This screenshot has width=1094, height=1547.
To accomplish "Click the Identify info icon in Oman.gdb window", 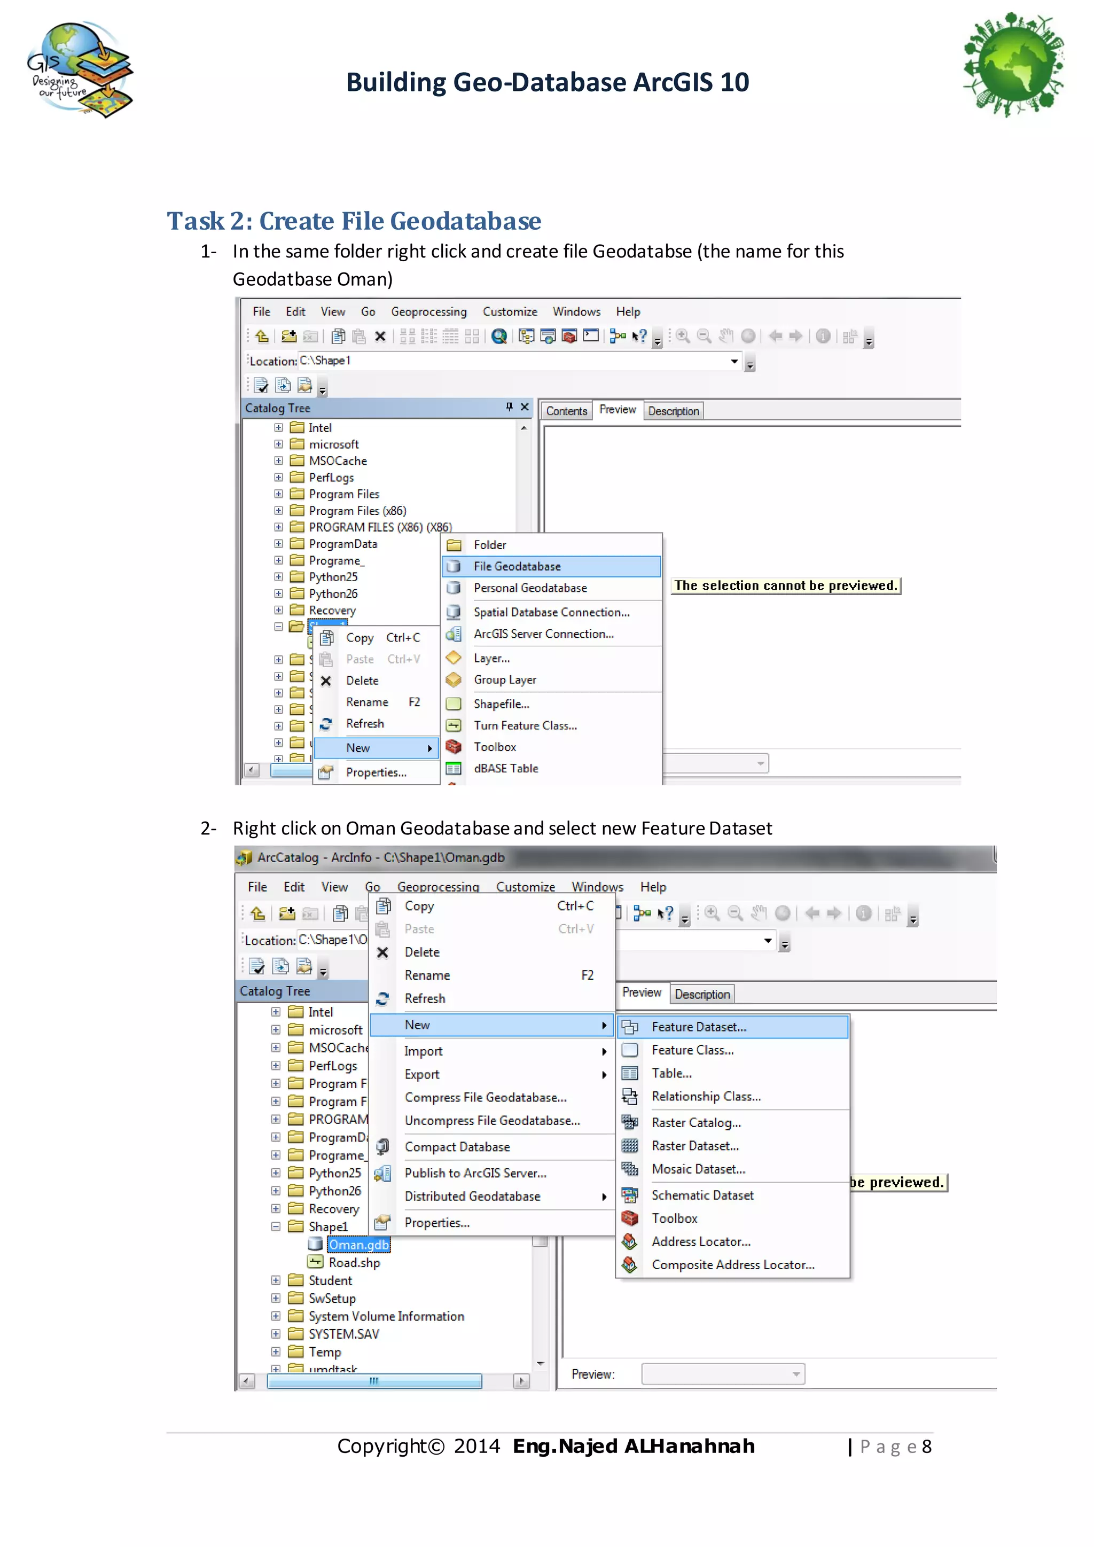I will tap(864, 913).
